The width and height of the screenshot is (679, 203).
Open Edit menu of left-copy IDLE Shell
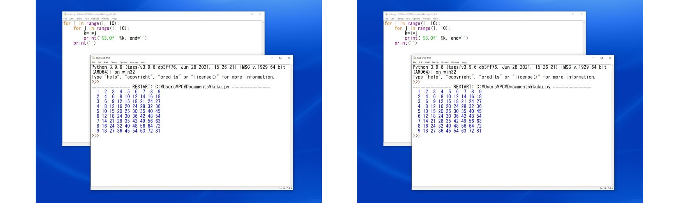click(99, 62)
